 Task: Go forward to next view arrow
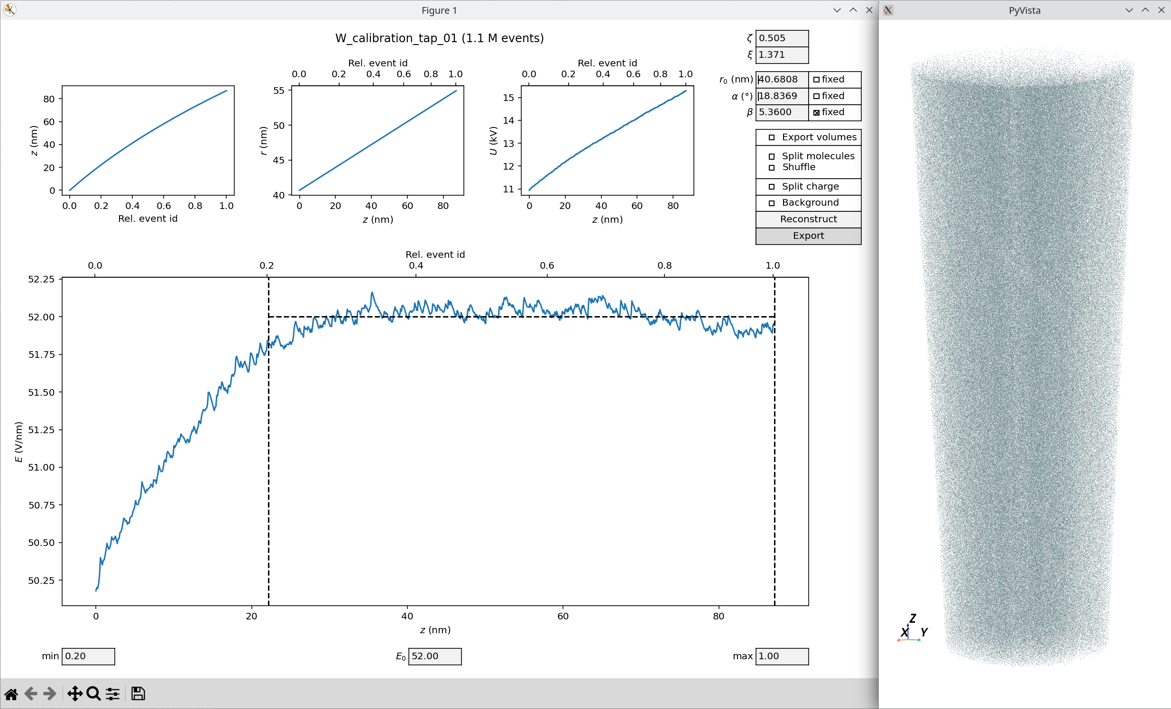click(49, 694)
